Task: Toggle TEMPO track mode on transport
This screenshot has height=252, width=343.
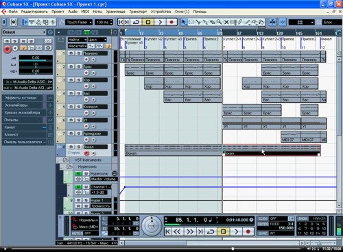Action: click(x=262, y=224)
